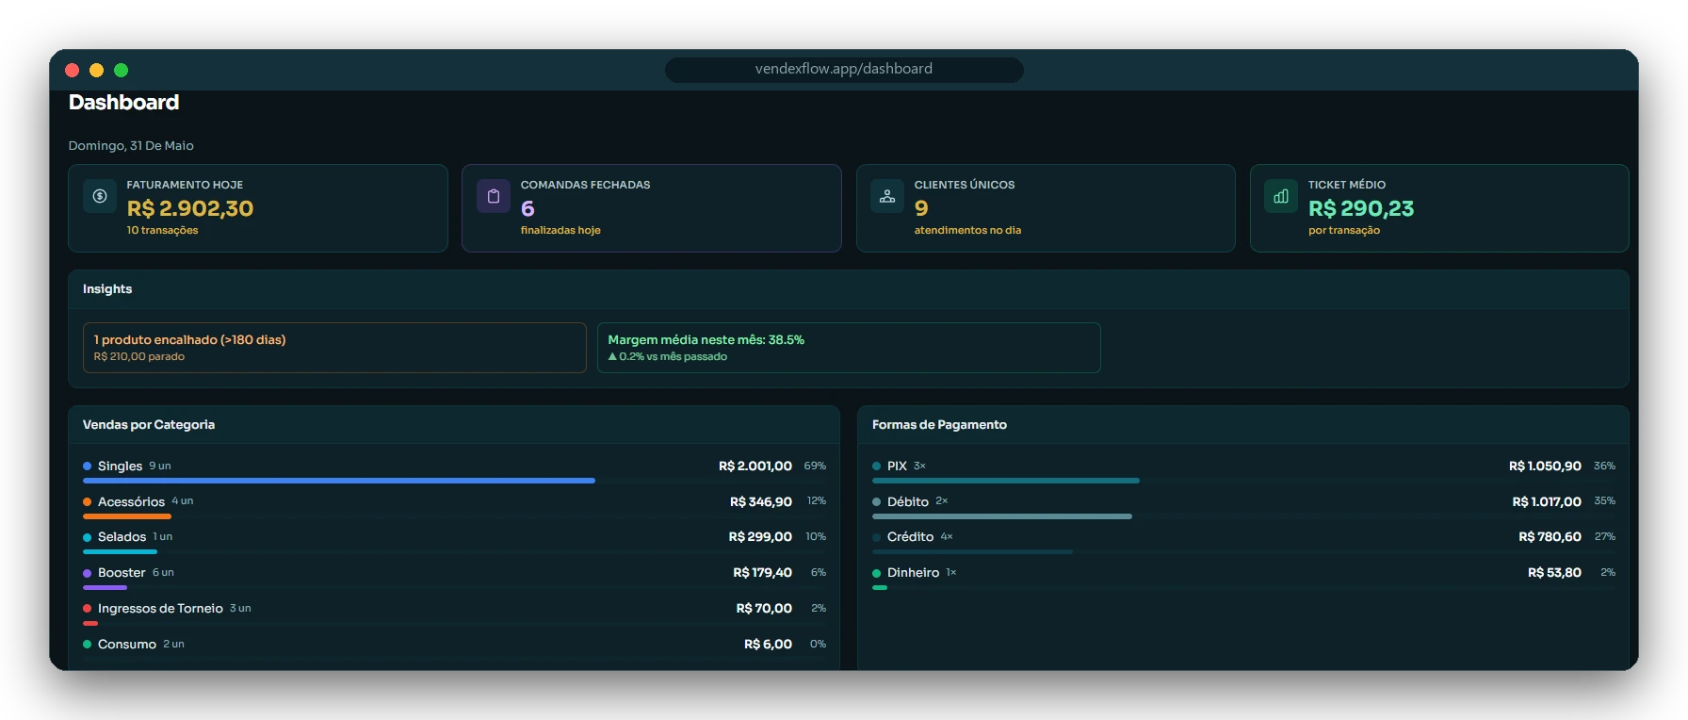
Task: Click the Dashboard page title
Action: (123, 102)
